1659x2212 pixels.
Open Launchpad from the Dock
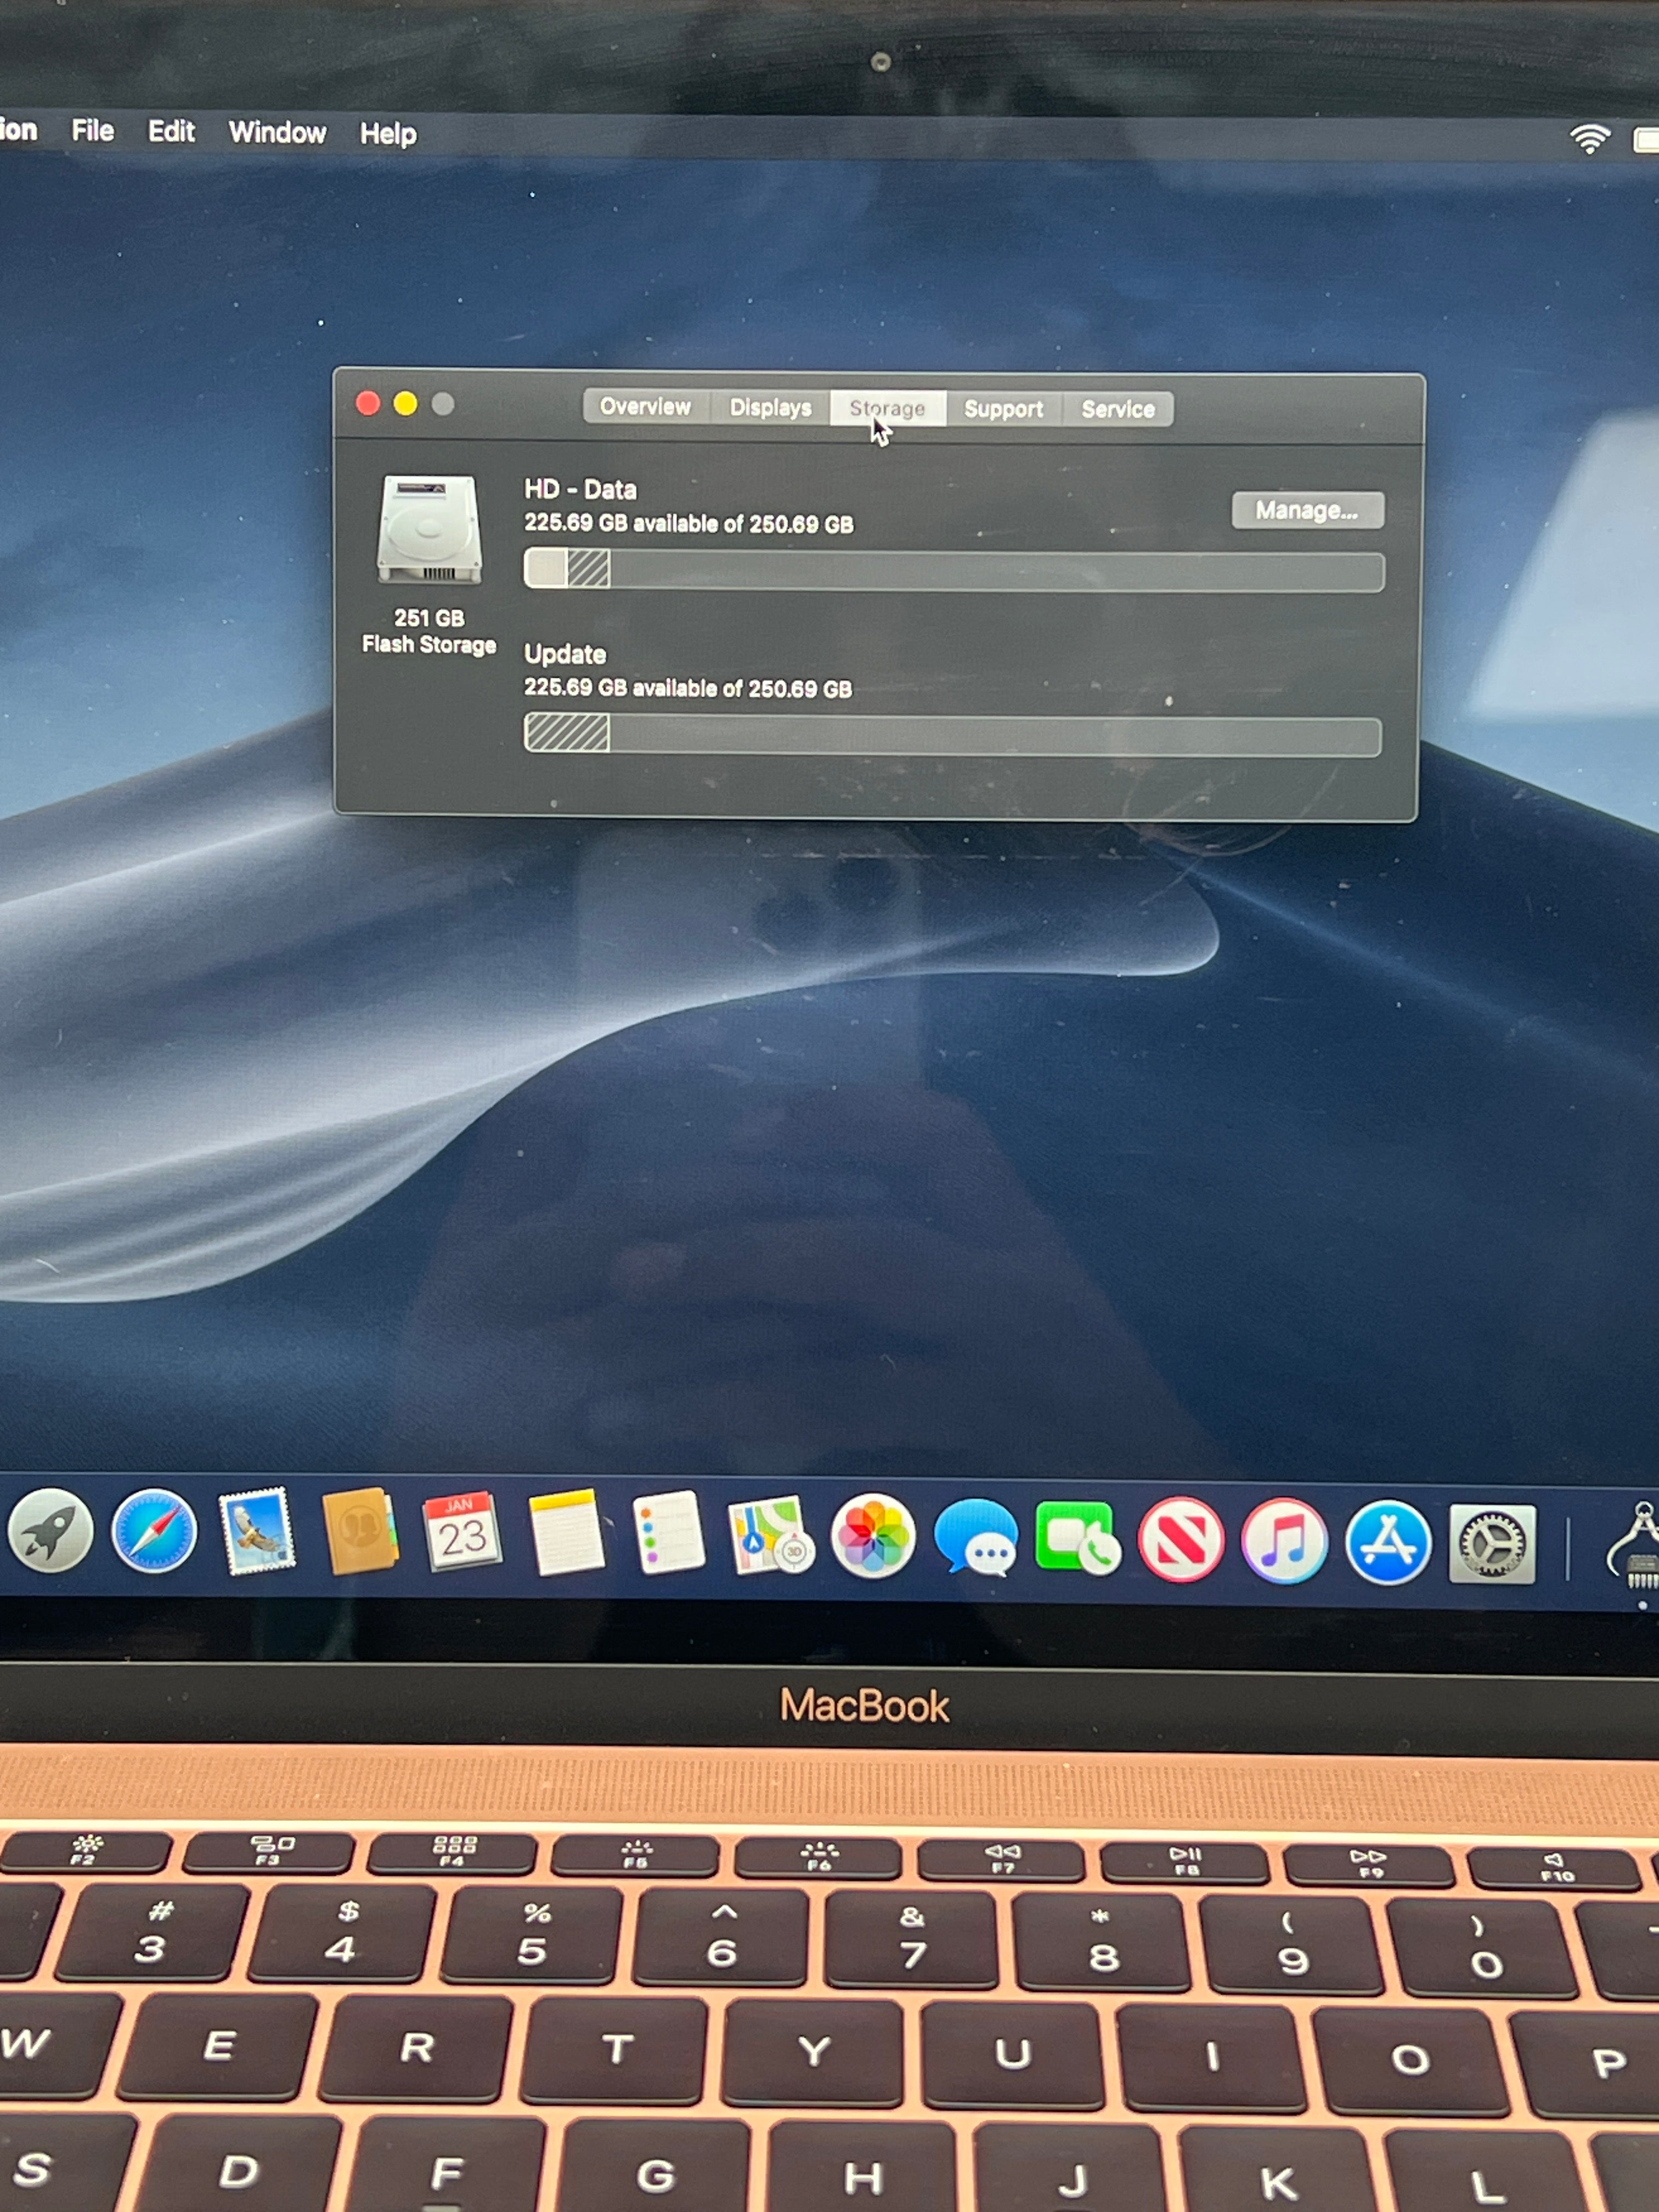(x=49, y=1531)
